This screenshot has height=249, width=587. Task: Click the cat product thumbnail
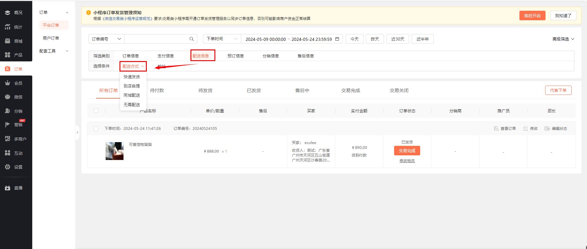114,151
